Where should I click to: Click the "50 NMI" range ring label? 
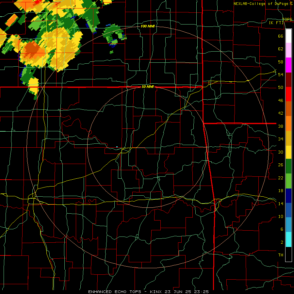click(x=148, y=87)
